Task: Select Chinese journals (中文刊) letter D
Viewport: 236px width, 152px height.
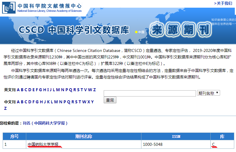Action: click(30, 102)
